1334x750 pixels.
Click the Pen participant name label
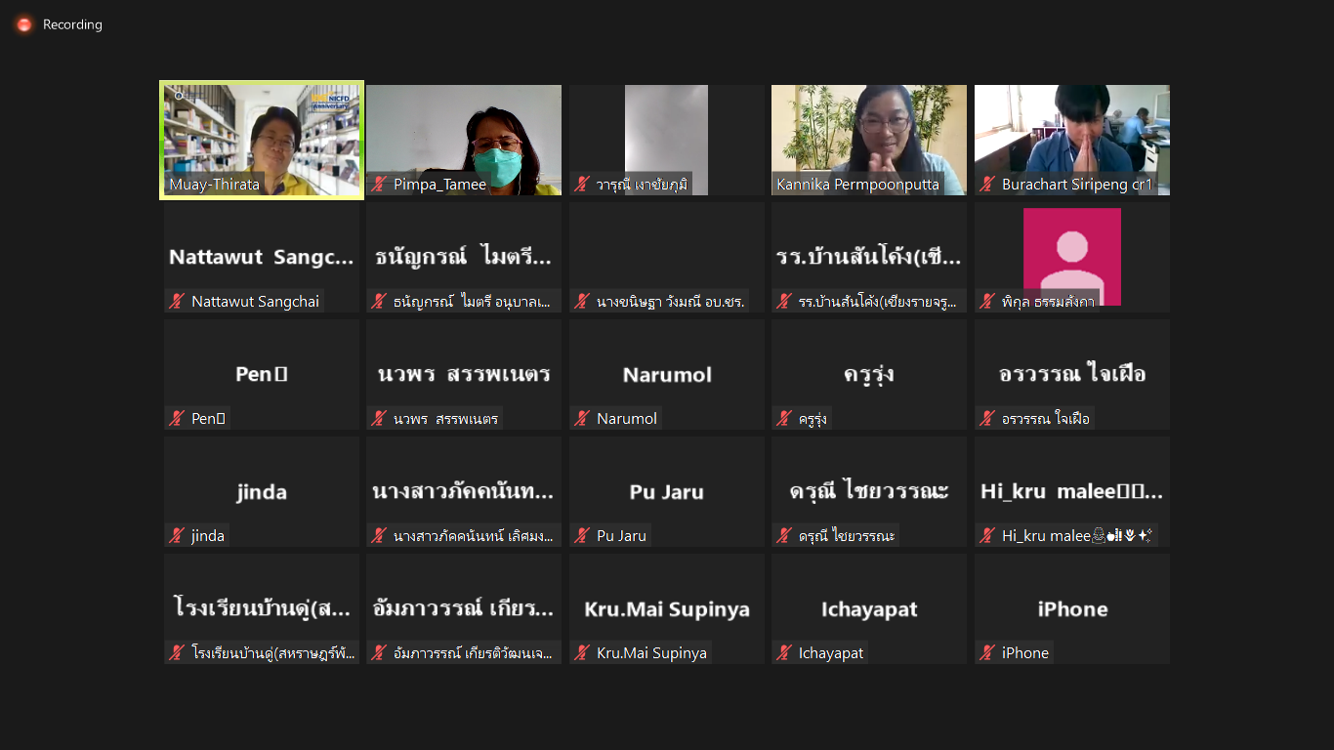click(208, 419)
